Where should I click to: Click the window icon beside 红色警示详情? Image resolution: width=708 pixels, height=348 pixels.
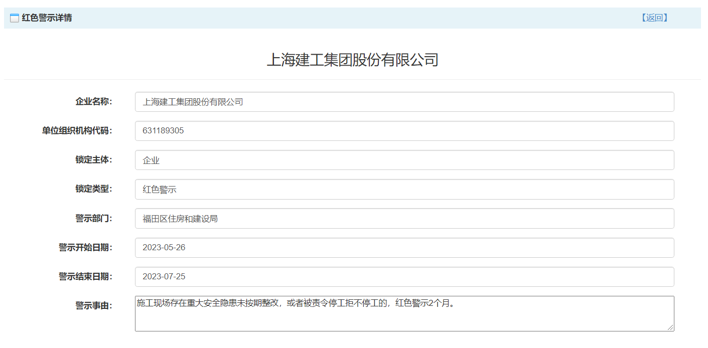coord(15,18)
